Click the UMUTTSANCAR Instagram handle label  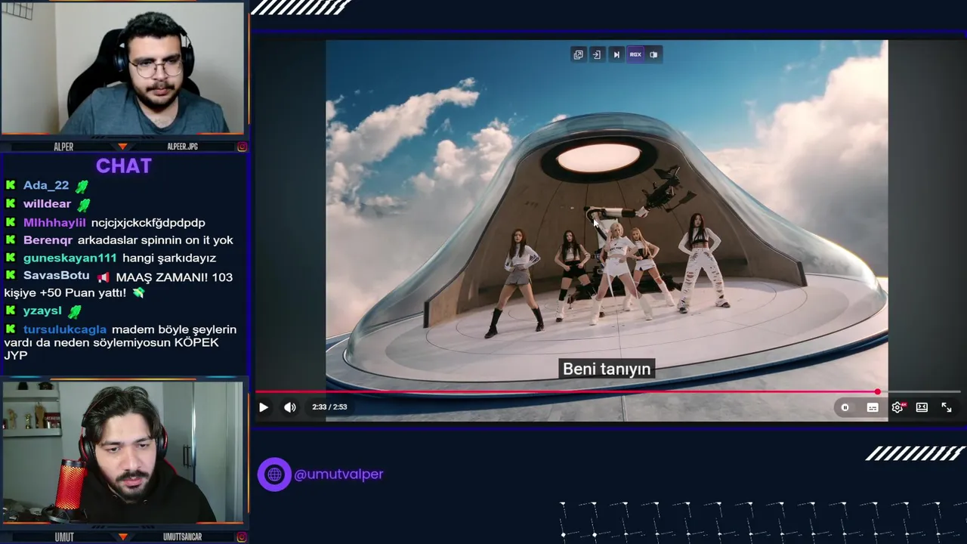tap(182, 537)
